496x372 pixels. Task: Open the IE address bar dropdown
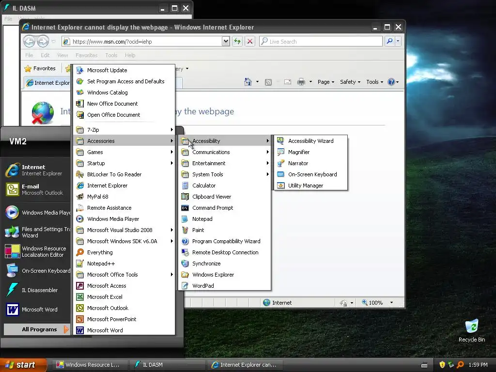(226, 41)
